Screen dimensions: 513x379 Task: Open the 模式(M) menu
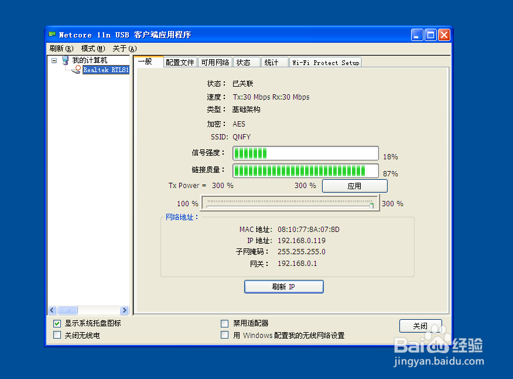coord(93,49)
